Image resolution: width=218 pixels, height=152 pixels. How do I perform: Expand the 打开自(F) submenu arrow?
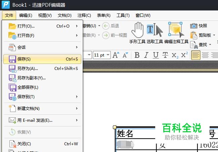coord(77,36)
